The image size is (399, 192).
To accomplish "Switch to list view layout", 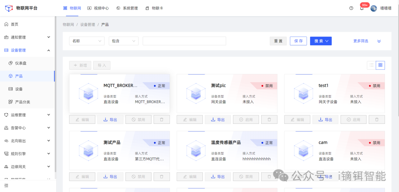I will [371, 65].
